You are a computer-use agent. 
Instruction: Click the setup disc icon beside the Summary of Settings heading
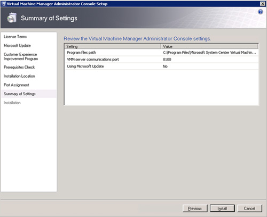12,18
